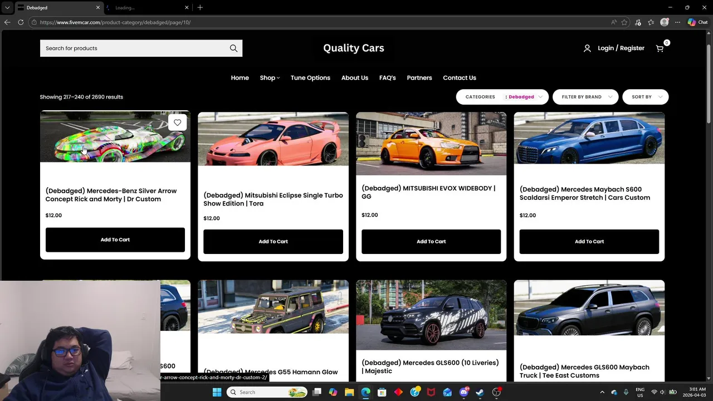Screen dimensions: 713x401
Task: Reload the page with refresh icon
Action: pyautogui.click(x=21, y=22)
